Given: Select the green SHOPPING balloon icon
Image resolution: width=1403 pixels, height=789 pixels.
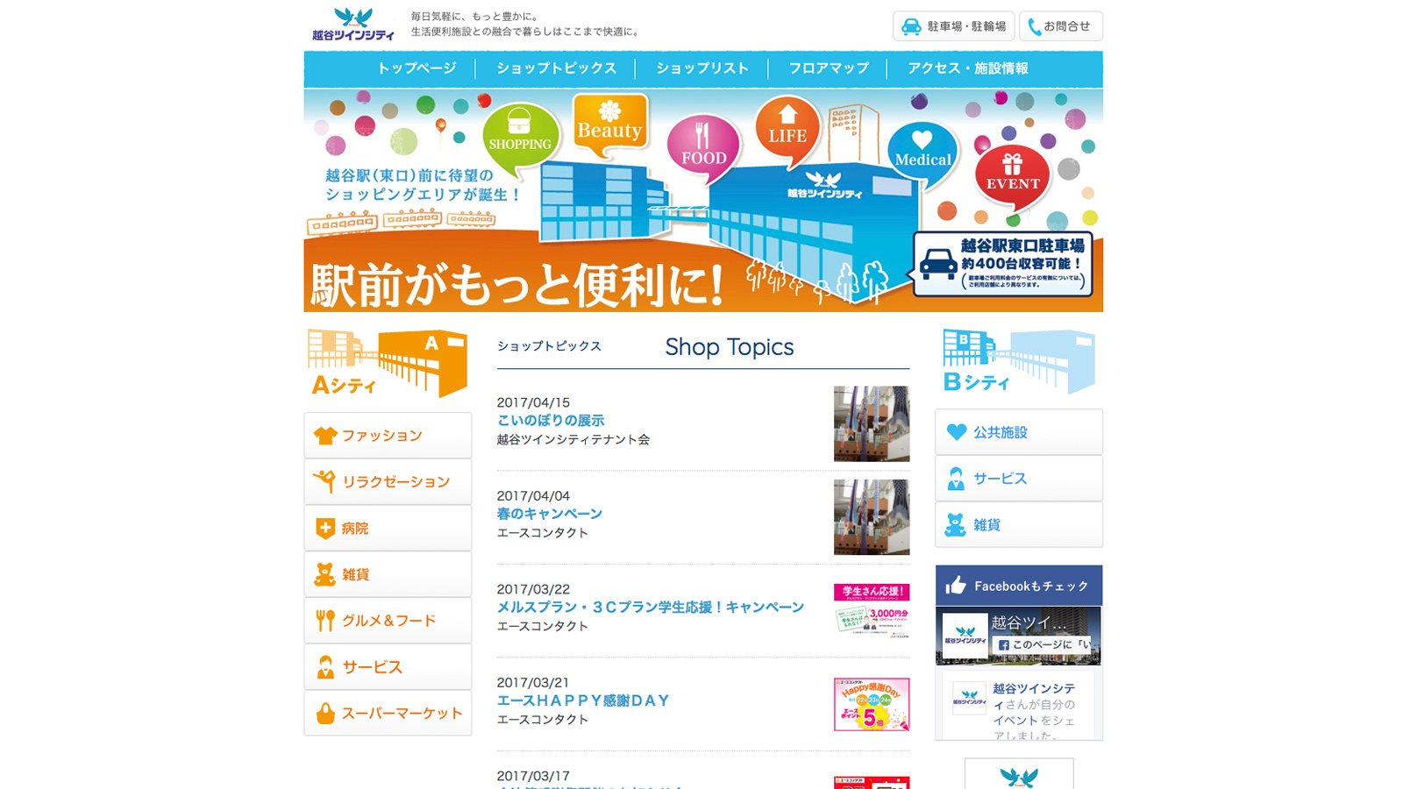Looking at the screenshot, I should (520, 139).
